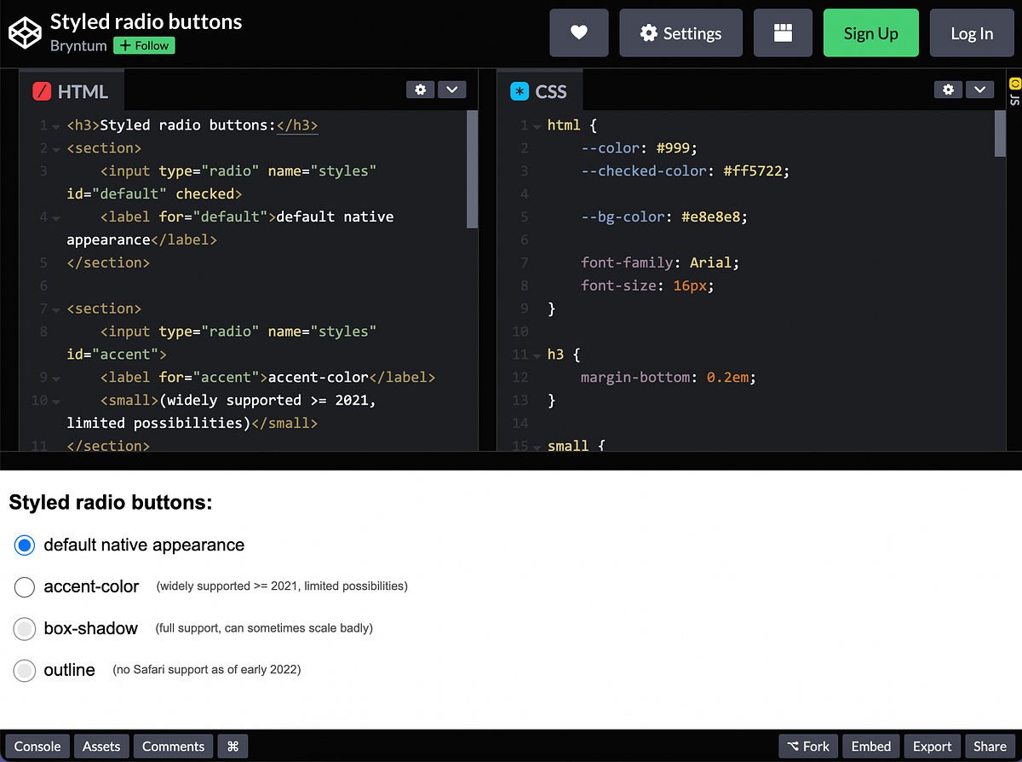Fork this pen

807,746
